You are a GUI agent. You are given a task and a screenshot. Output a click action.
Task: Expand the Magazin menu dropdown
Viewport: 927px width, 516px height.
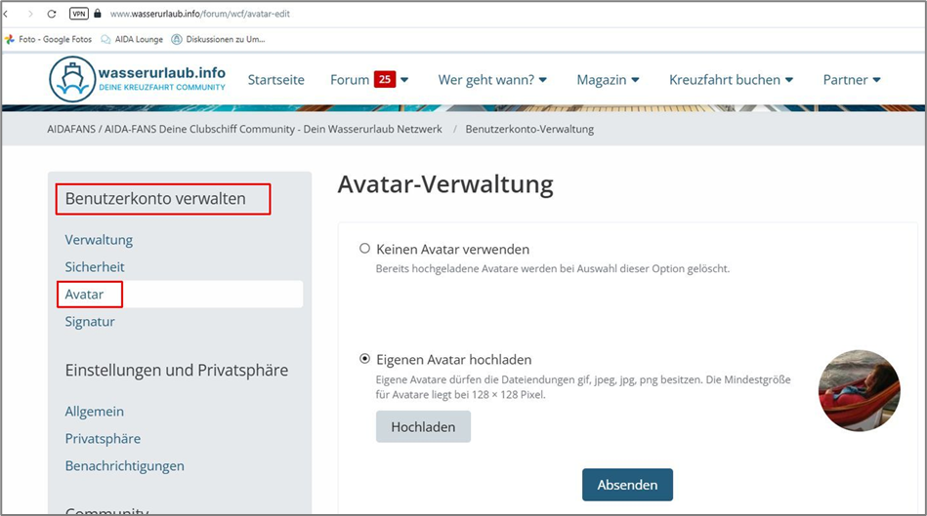pos(608,80)
